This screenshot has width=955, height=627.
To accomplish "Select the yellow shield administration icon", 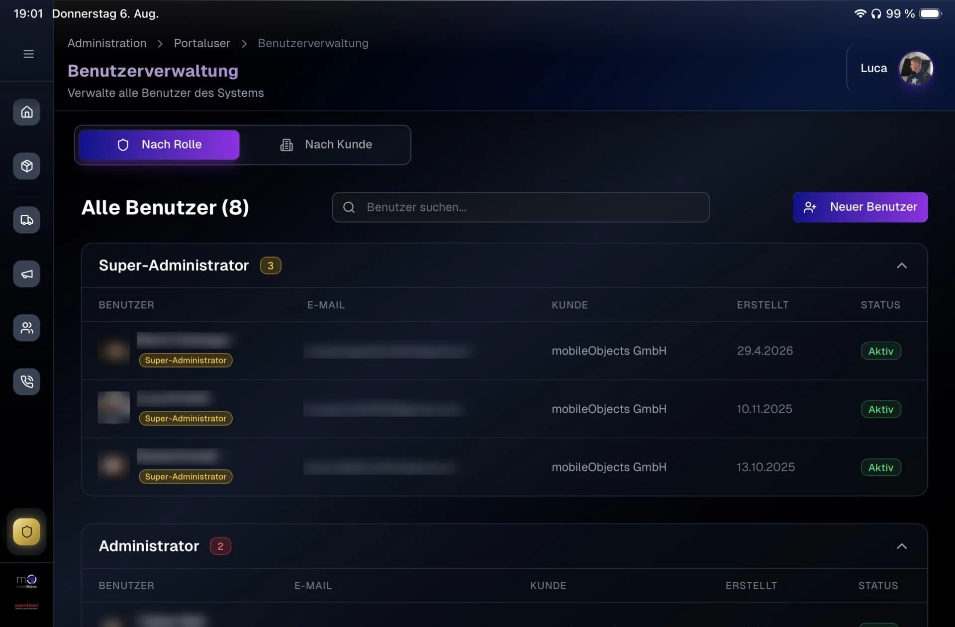I will pos(27,532).
